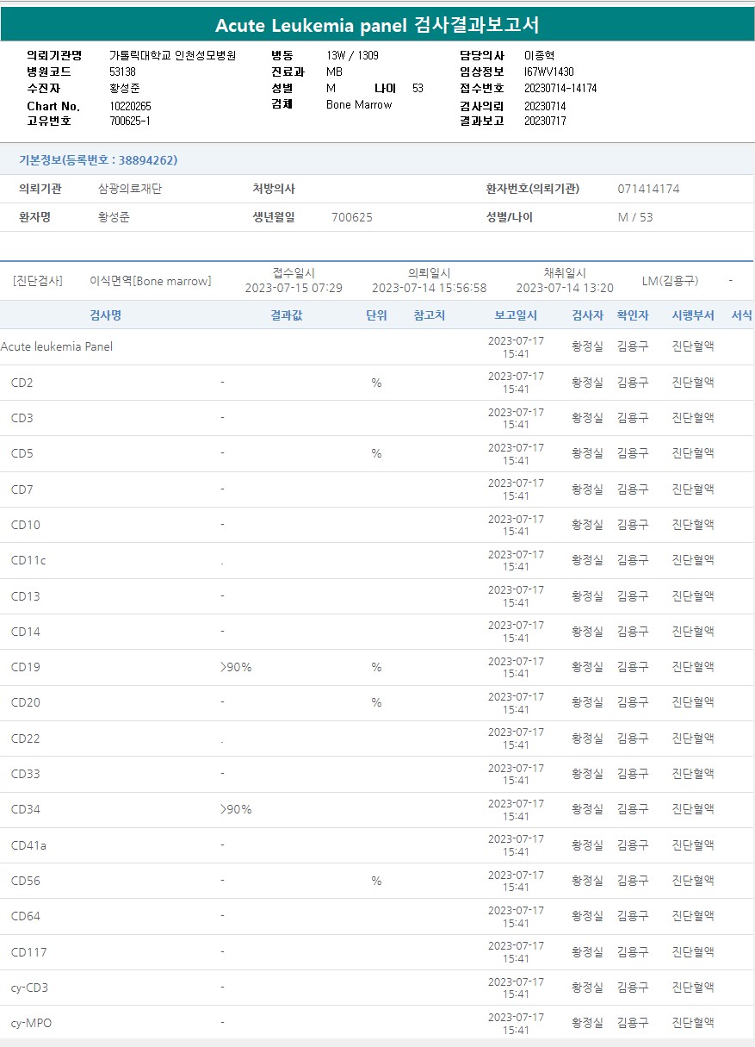755x1047 pixels.
Task: Click the 참고치 column header
Action: (x=429, y=315)
